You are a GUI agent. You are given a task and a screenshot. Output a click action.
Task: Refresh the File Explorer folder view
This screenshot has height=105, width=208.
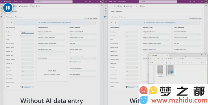(x=163, y=59)
